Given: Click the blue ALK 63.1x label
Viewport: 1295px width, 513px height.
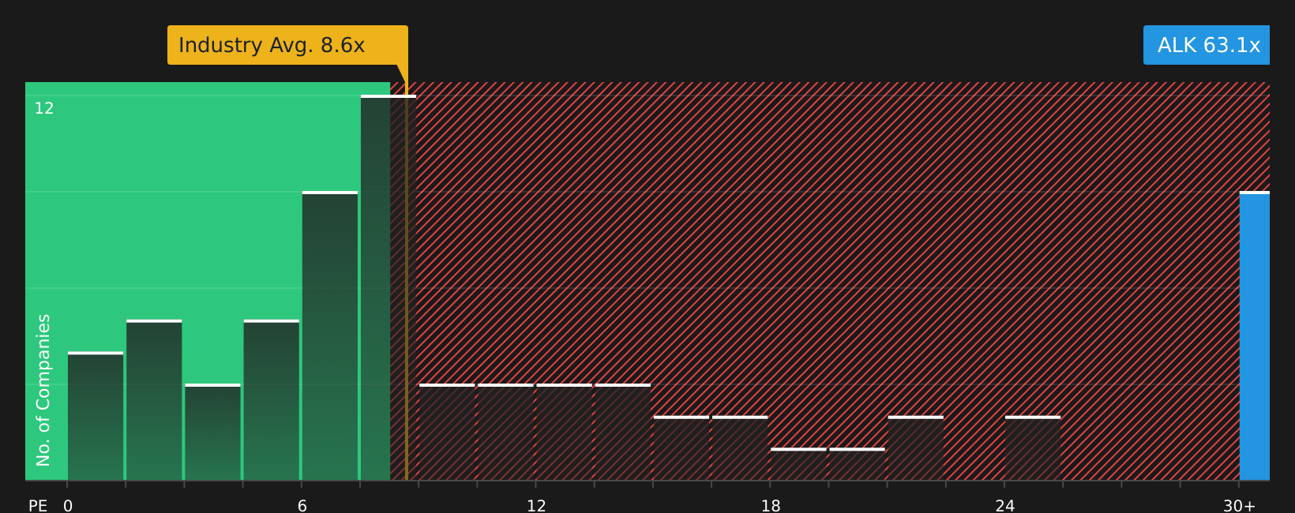Looking at the screenshot, I should point(1207,45).
